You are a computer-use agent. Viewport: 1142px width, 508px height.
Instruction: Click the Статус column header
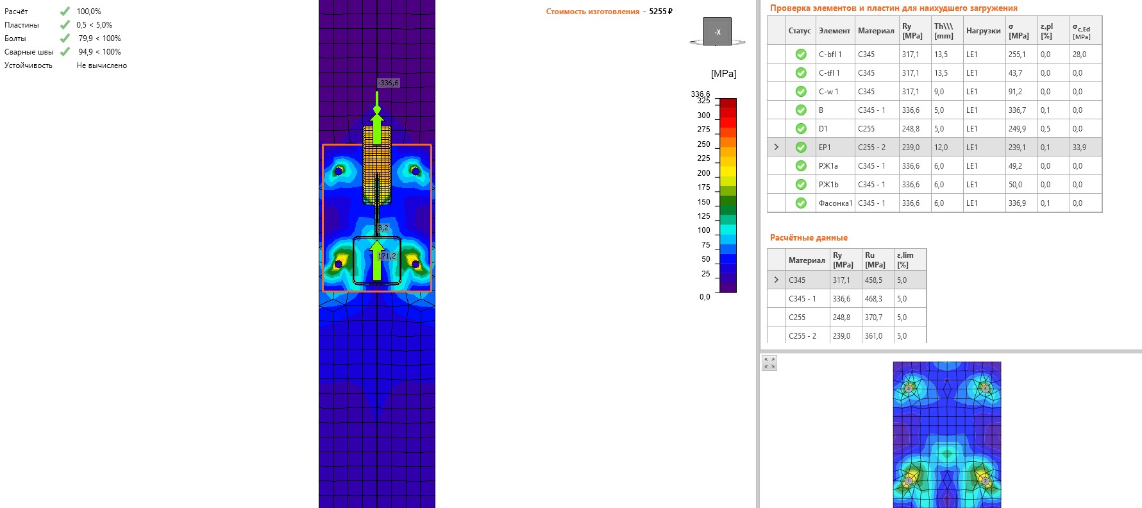tap(800, 31)
